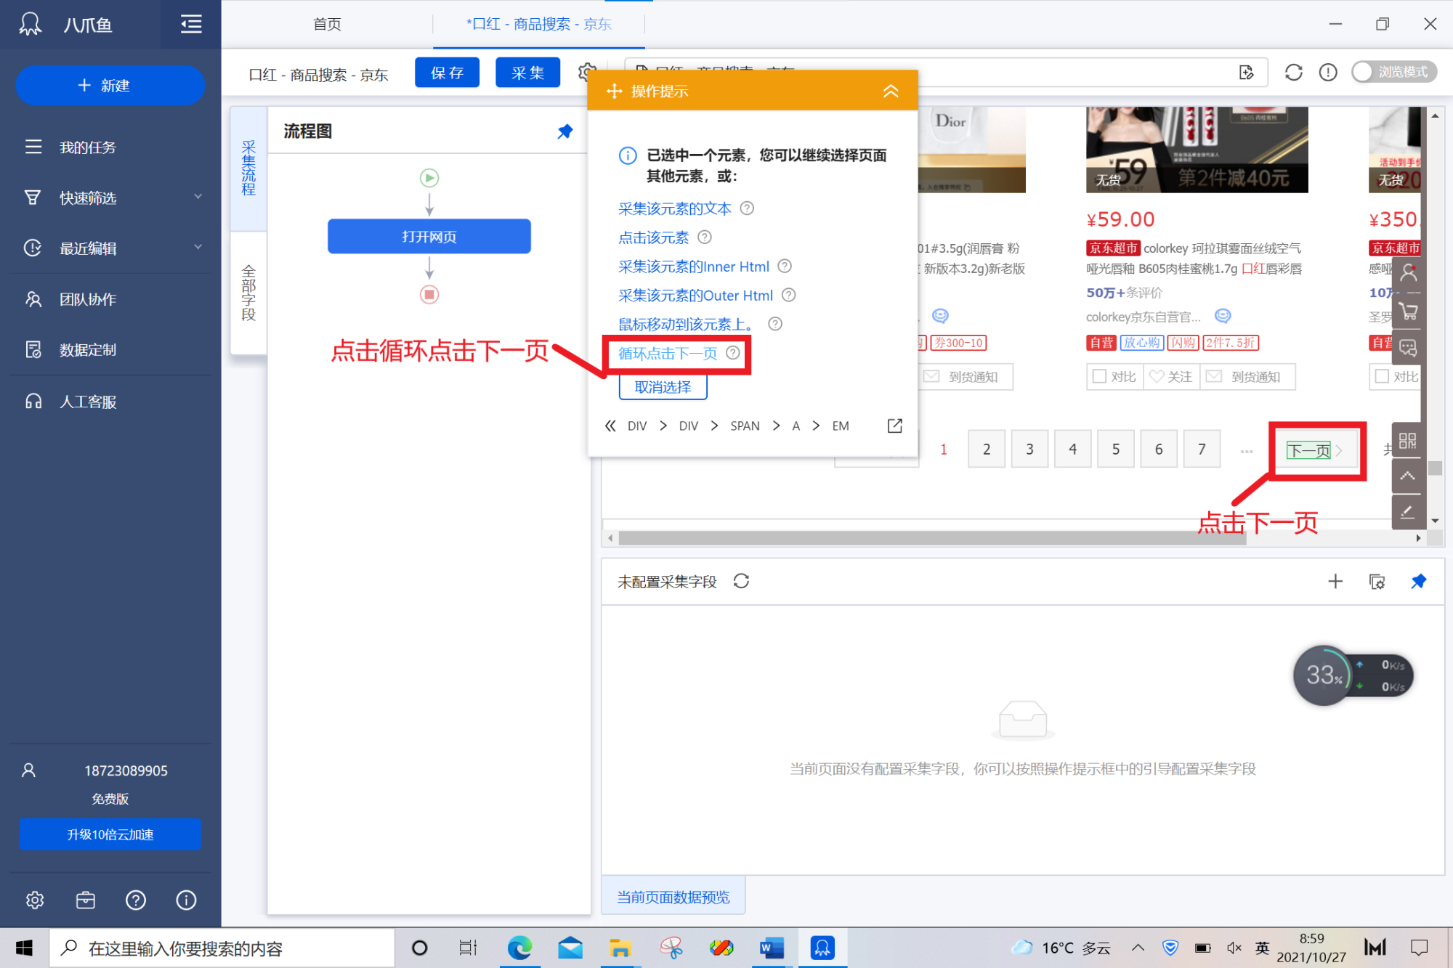Viewport: 1453px width, 968px height.
Task: Switch to the 首页 tab
Action: coord(327,24)
